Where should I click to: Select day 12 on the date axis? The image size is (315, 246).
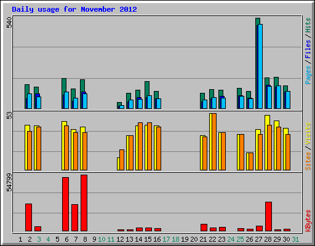[120, 239]
